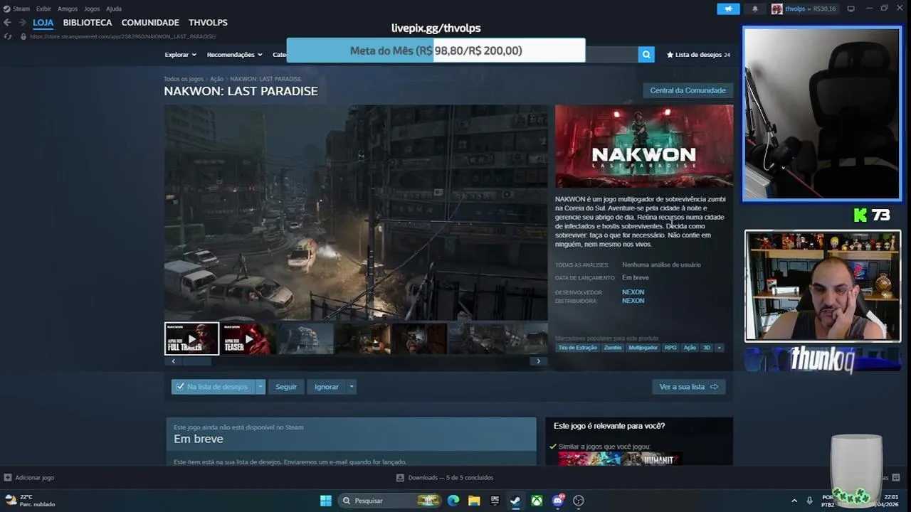This screenshot has width=911, height=512.
Task: Open the Jogos menu
Action: (92, 9)
